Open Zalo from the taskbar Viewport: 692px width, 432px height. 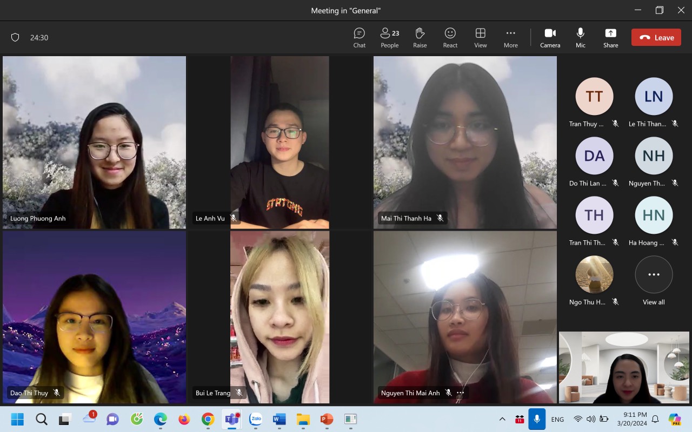pyautogui.click(x=256, y=419)
